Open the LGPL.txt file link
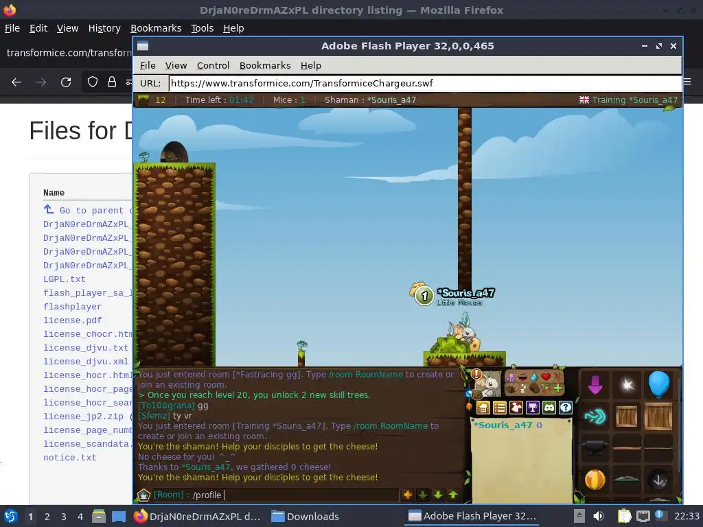 [x=64, y=279]
